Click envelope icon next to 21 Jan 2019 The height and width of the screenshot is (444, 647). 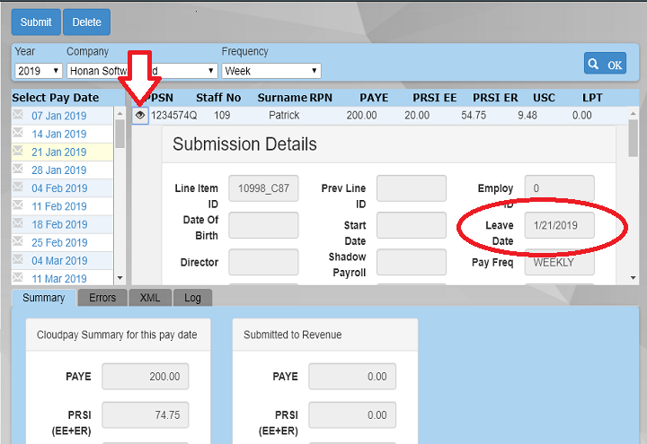click(x=18, y=152)
